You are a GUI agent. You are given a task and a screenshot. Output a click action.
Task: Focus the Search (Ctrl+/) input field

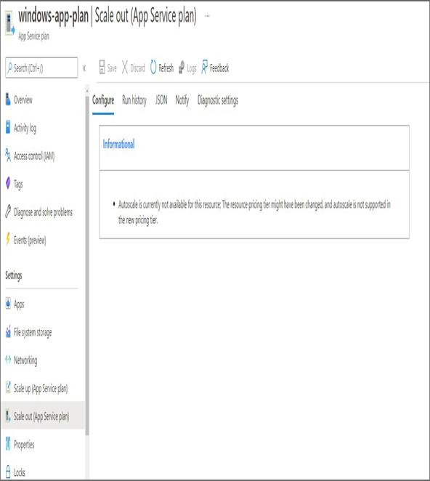41,68
